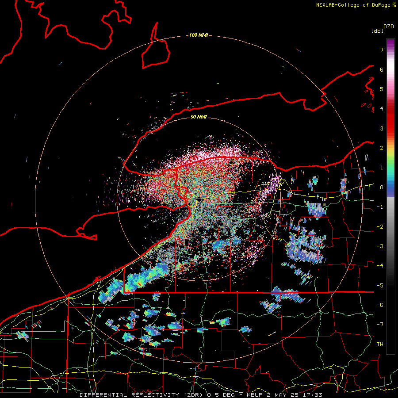
Task: Click the 50 NMI range ring label
Action: pyautogui.click(x=199, y=117)
